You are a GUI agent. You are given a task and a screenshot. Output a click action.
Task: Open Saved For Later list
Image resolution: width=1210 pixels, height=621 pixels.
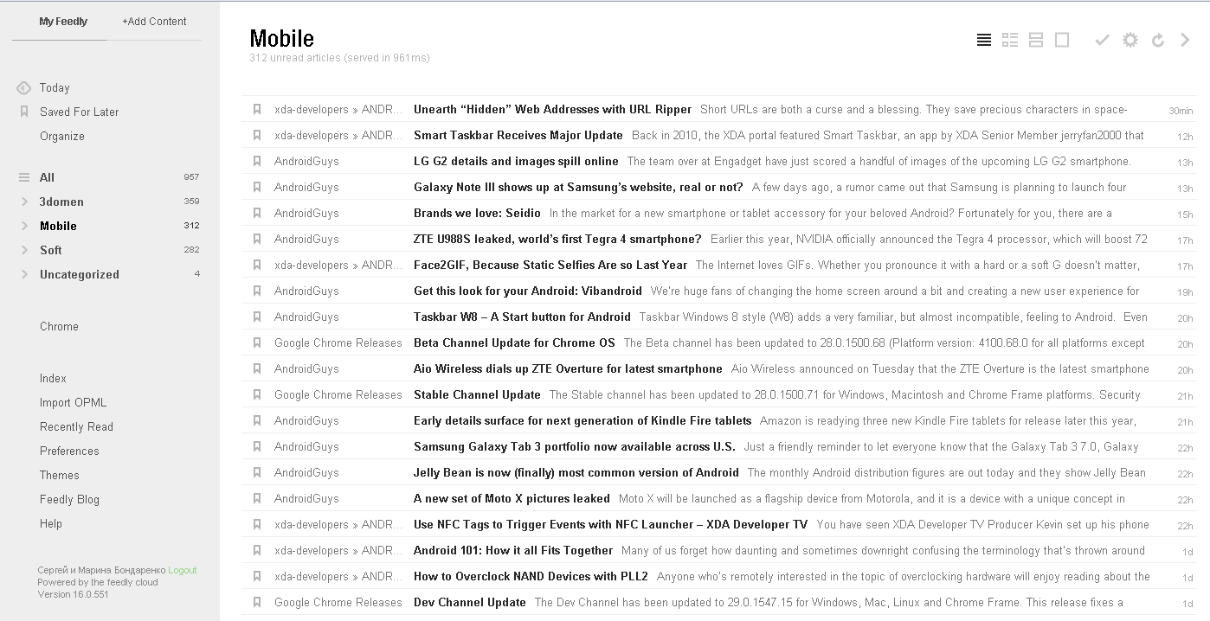coord(79,112)
